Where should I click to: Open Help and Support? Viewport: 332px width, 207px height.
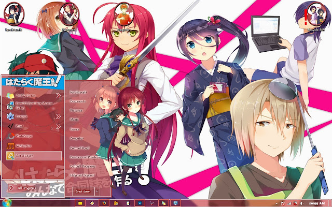coord(82,175)
